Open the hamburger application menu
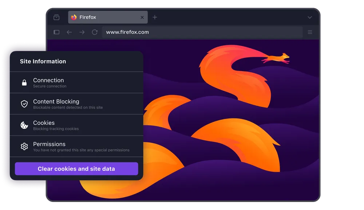The width and height of the screenshot is (364, 210). 310,32
